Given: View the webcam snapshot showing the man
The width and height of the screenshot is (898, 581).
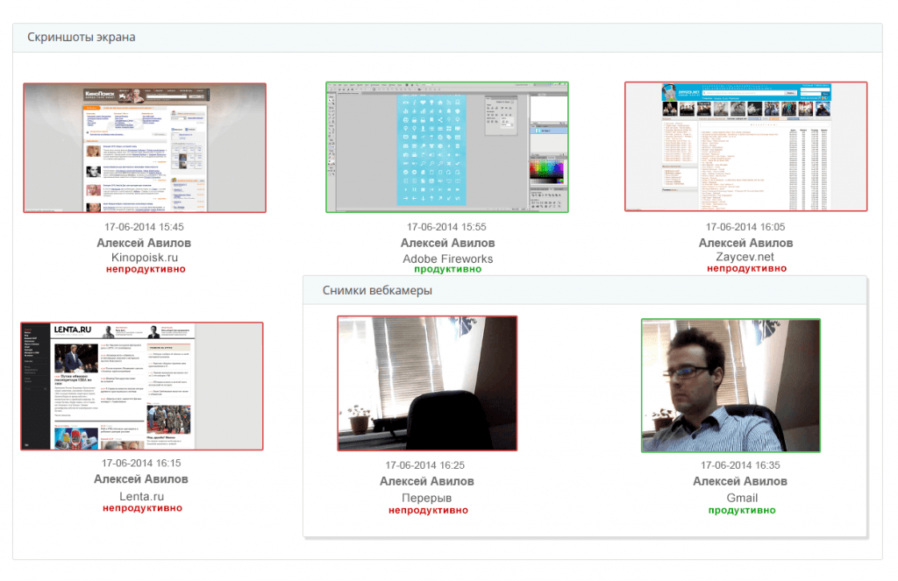Looking at the screenshot, I should pyautogui.click(x=731, y=385).
